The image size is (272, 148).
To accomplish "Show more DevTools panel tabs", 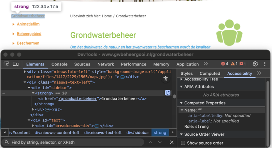I will pyautogui.click(x=205, y=64).
